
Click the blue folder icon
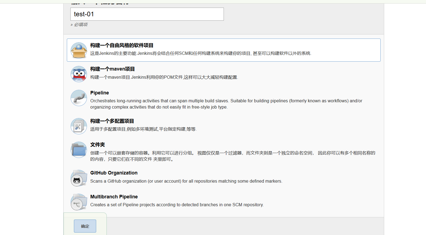tap(79, 150)
